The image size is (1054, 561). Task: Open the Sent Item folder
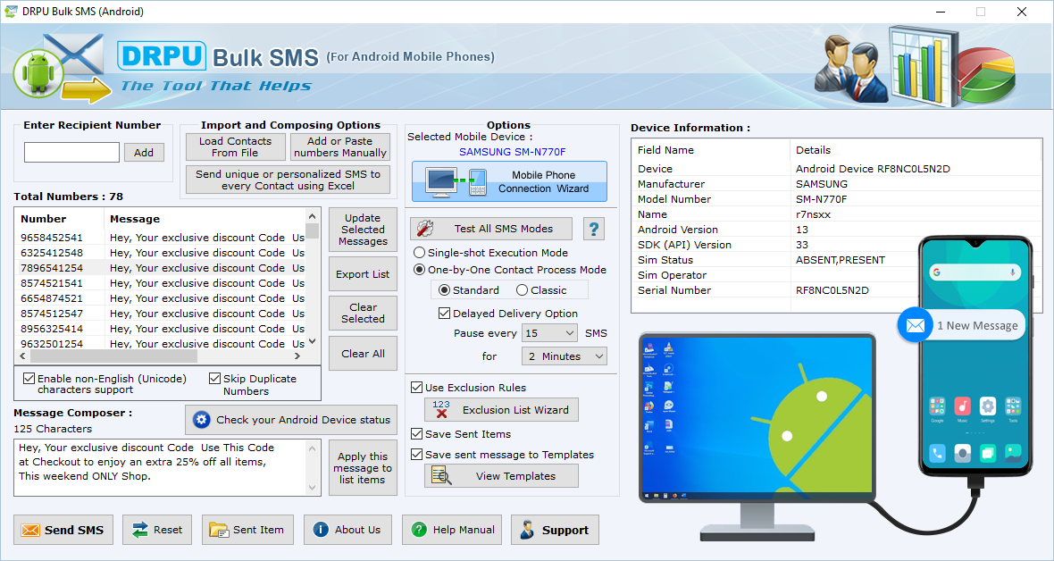(247, 530)
